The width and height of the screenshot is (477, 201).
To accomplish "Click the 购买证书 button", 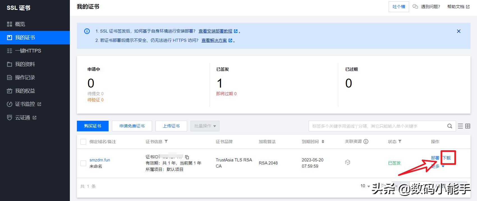I will point(93,126).
